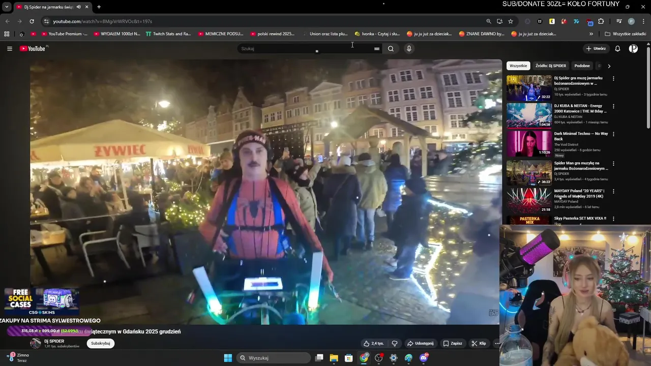Open options menu for DJ KUBA & NEITAN video
Viewport: 651px width, 366px height.
(613, 107)
